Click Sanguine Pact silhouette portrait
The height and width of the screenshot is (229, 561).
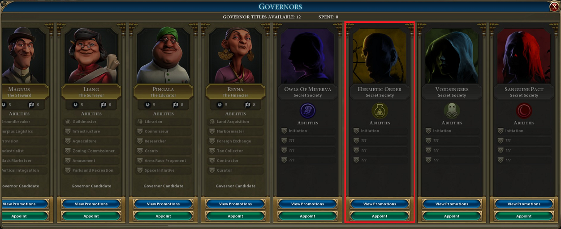(x=524, y=56)
